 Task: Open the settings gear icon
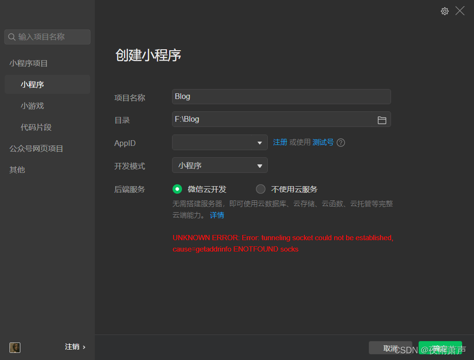[445, 11]
